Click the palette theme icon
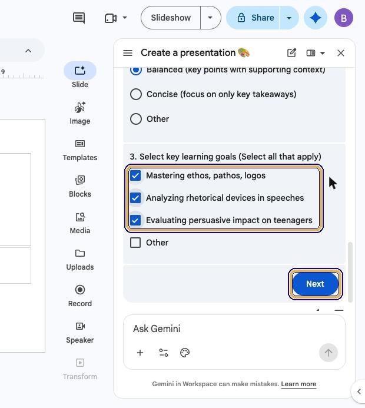Viewport: 365px width, 408px height. (x=185, y=353)
